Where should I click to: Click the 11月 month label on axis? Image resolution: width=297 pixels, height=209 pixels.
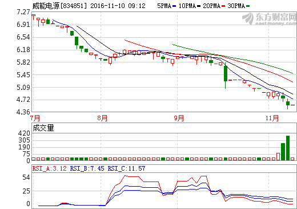[x=272, y=118]
